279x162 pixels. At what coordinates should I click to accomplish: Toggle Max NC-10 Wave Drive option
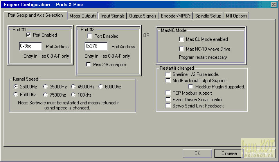point(181,49)
